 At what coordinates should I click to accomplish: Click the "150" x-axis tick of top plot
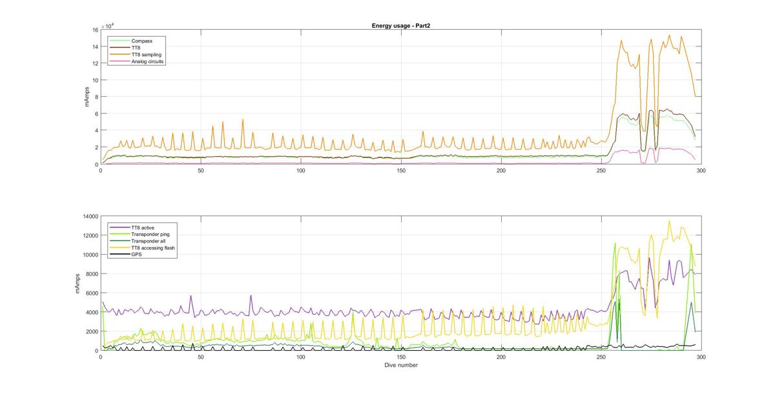[400, 170]
